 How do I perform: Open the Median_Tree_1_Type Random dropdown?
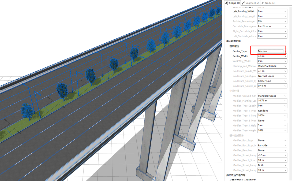pyautogui.click(x=272, y=111)
